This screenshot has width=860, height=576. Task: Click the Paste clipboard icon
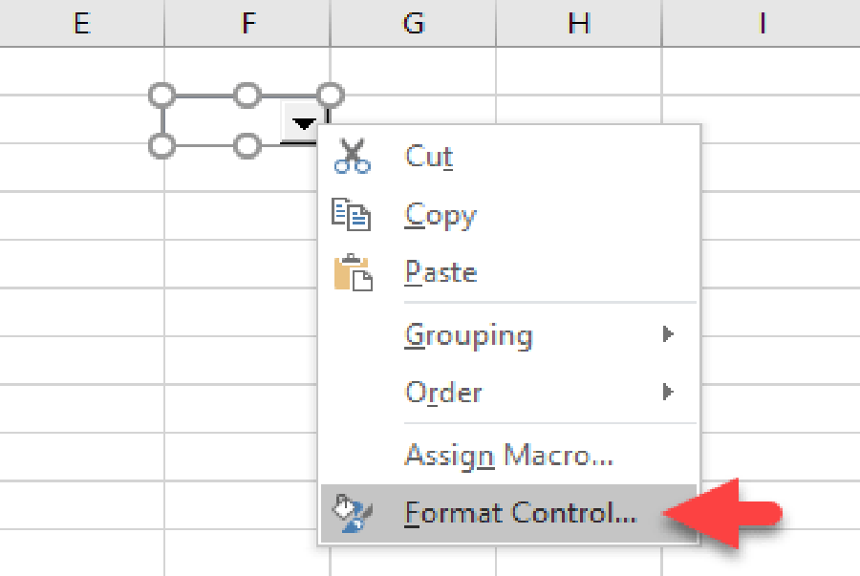354,272
